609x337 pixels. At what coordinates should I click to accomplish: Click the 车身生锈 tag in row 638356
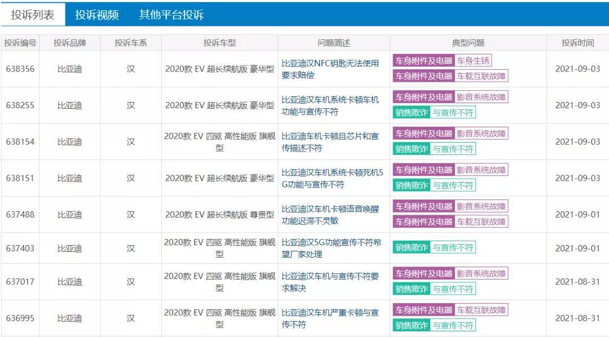473,60
